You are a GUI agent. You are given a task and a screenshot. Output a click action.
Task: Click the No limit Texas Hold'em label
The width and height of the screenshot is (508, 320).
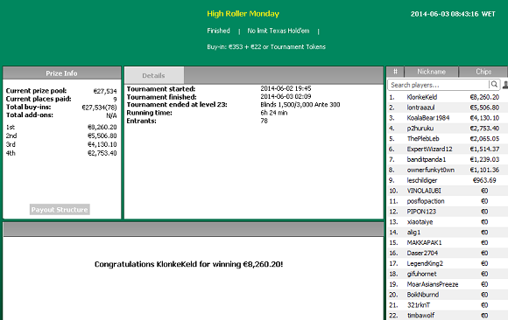pos(279,31)
